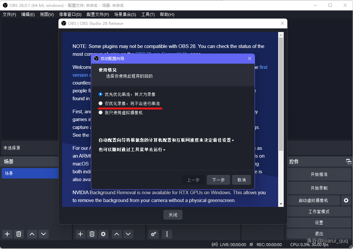Click 开始录制 in controls panel
Viewport: 353px width, 249px height.
319,188
